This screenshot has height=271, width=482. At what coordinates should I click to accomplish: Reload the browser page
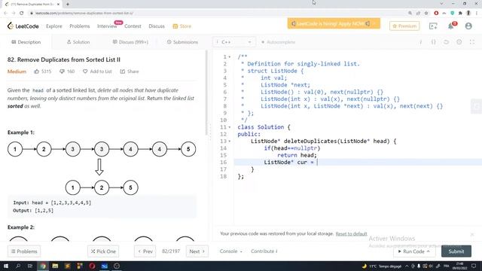[x=22, y=14]
